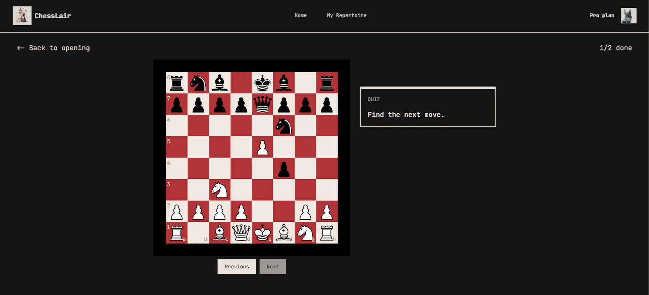Select the white rook on h1
649x295 pixels.
[327, 233]
